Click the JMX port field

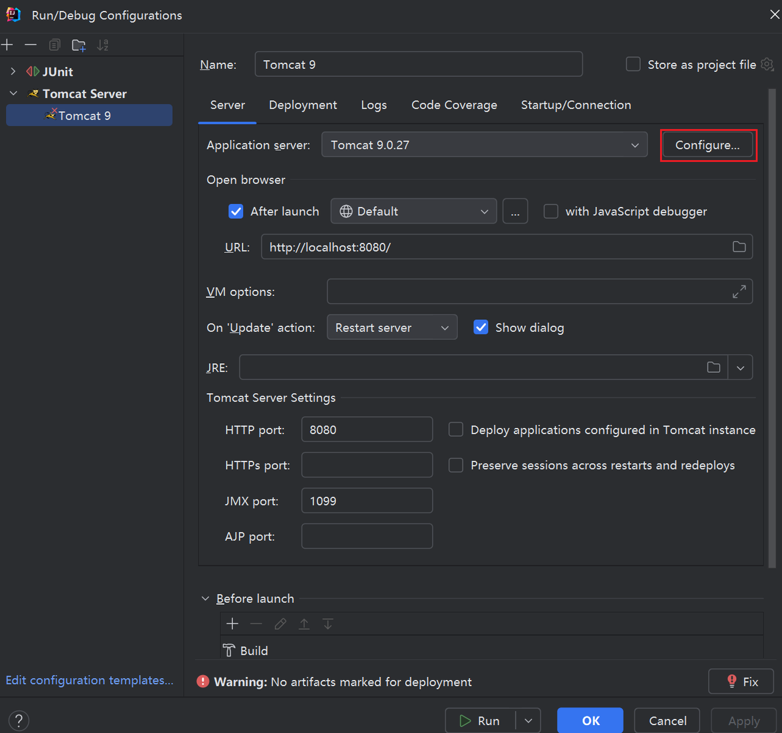[x=367, y=500]
